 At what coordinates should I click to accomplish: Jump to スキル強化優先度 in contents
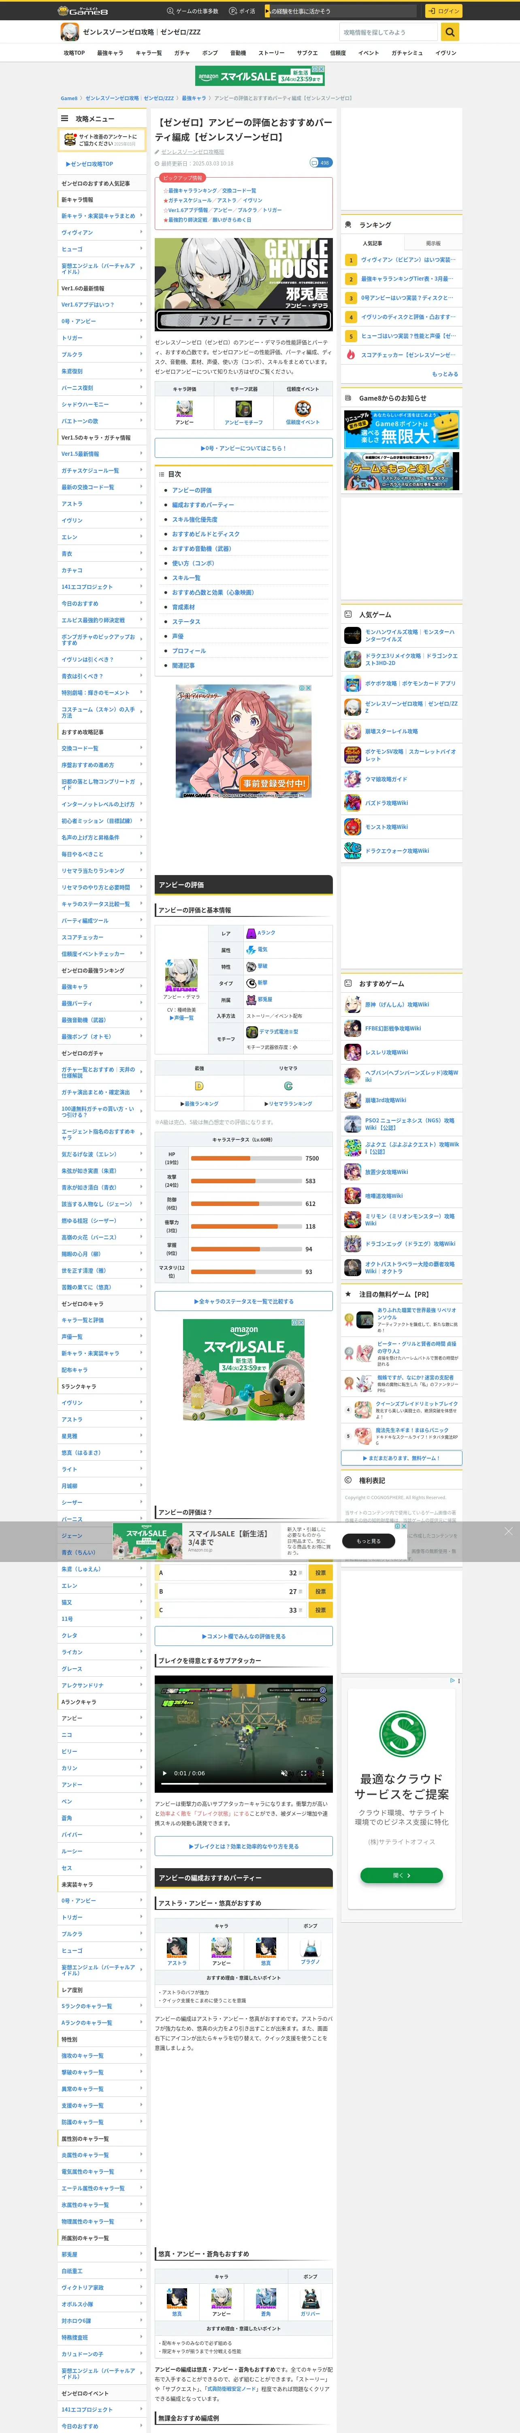pos(194,519)
